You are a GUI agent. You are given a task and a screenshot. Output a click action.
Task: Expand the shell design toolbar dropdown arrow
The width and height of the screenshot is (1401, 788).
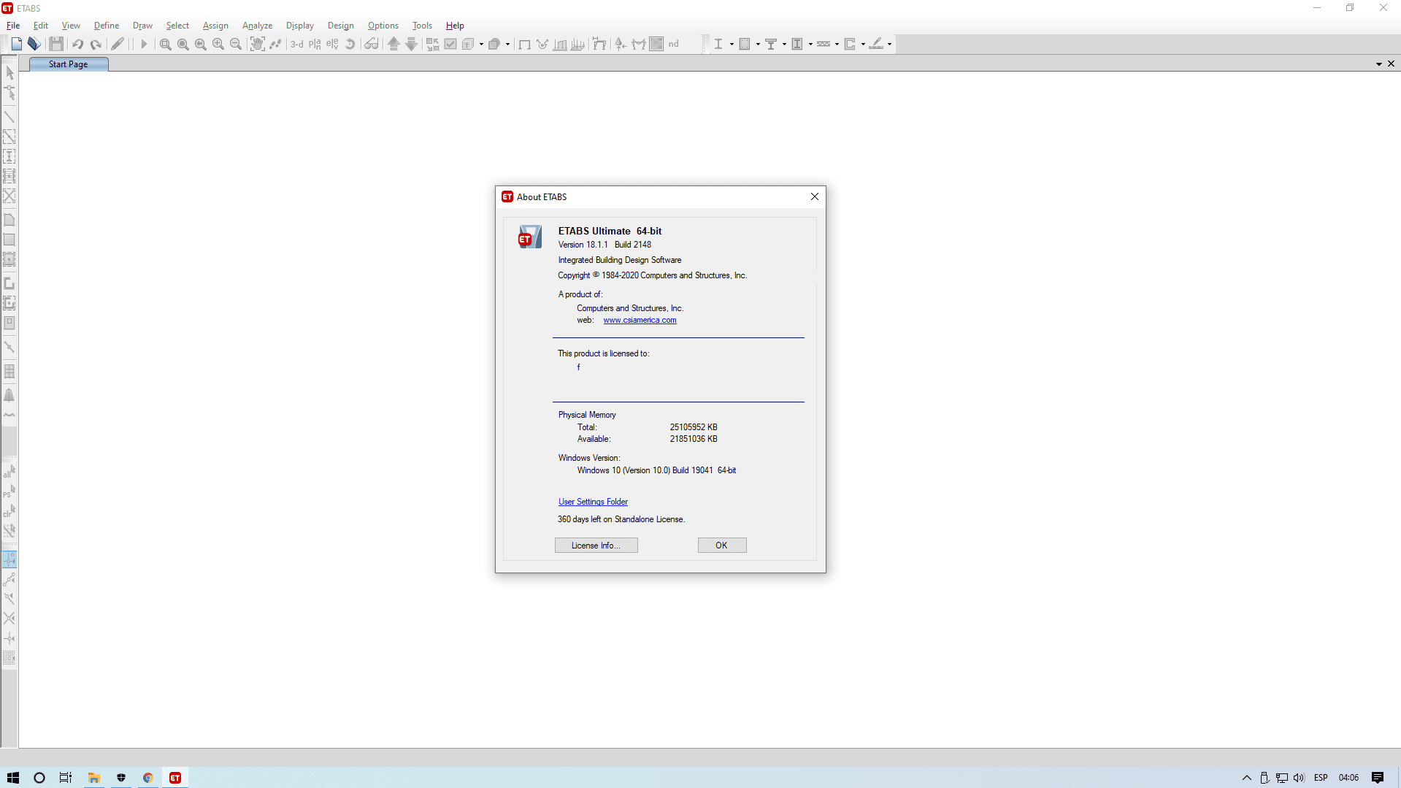pyautogui.click(x=758, y=44)
